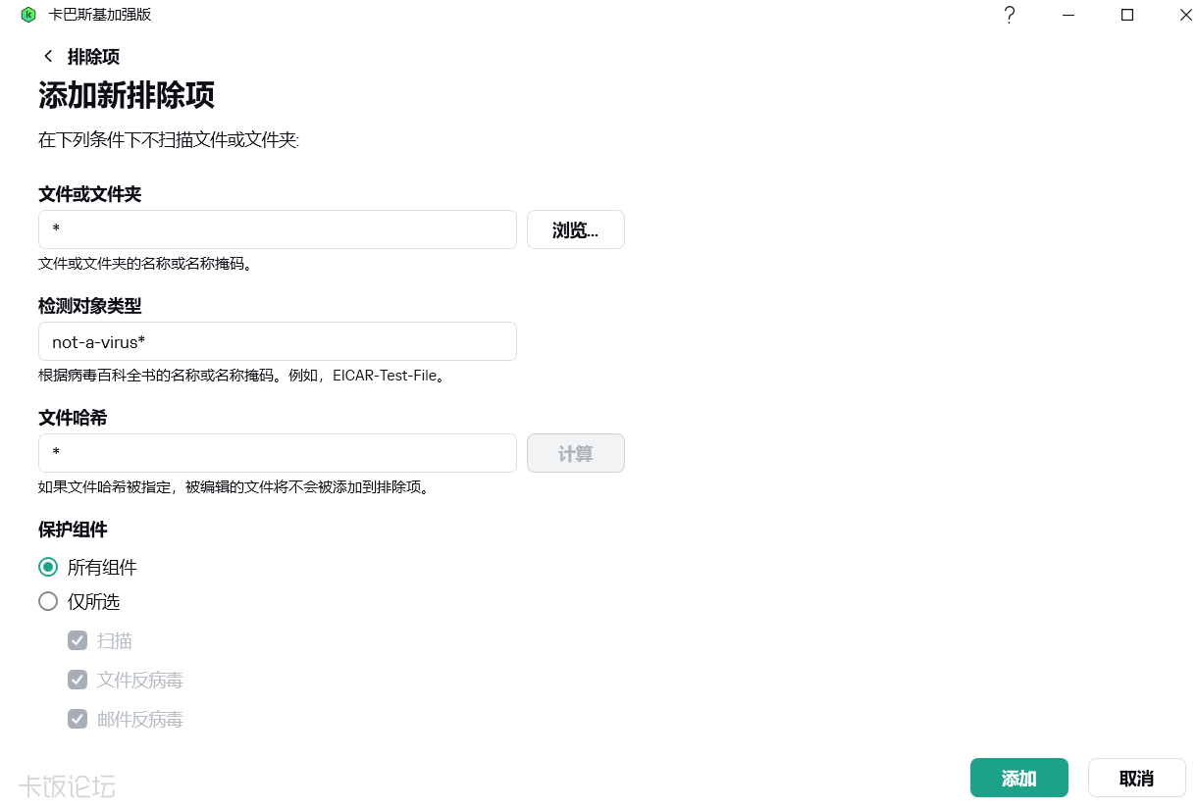Click the 添加新排除项 heading
The width and height of the screenshot is (1198, 809).
(x=127, y=96)
